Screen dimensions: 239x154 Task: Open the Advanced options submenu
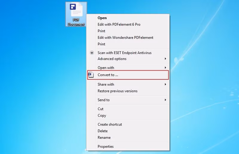click(x=128, y=59)
